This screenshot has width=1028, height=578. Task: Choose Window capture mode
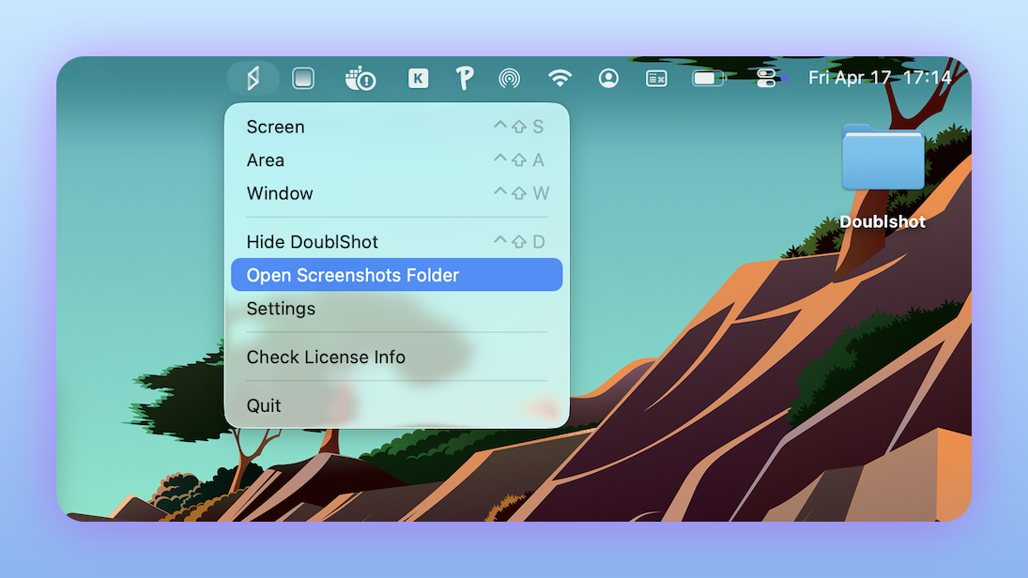point(279,193)
